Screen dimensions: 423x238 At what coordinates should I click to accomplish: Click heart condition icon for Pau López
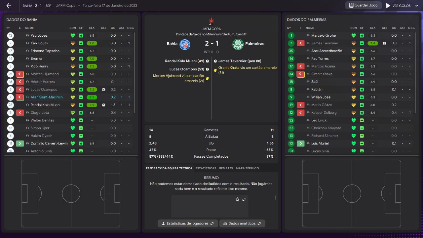73,35
